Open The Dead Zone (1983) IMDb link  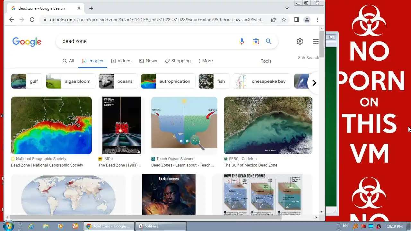[120, 165]
